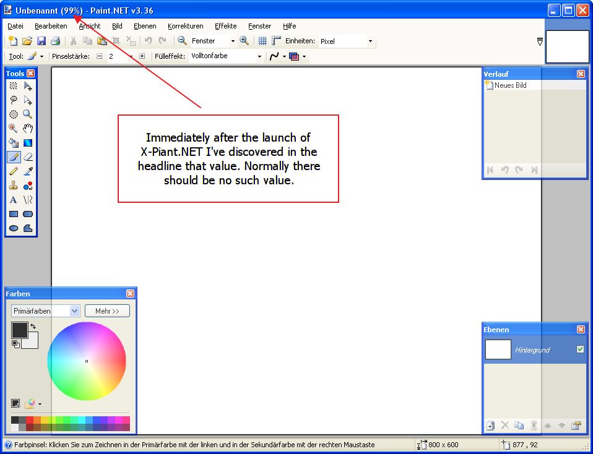Select the Move Selected Pixels tool

[x=28, y=86]
